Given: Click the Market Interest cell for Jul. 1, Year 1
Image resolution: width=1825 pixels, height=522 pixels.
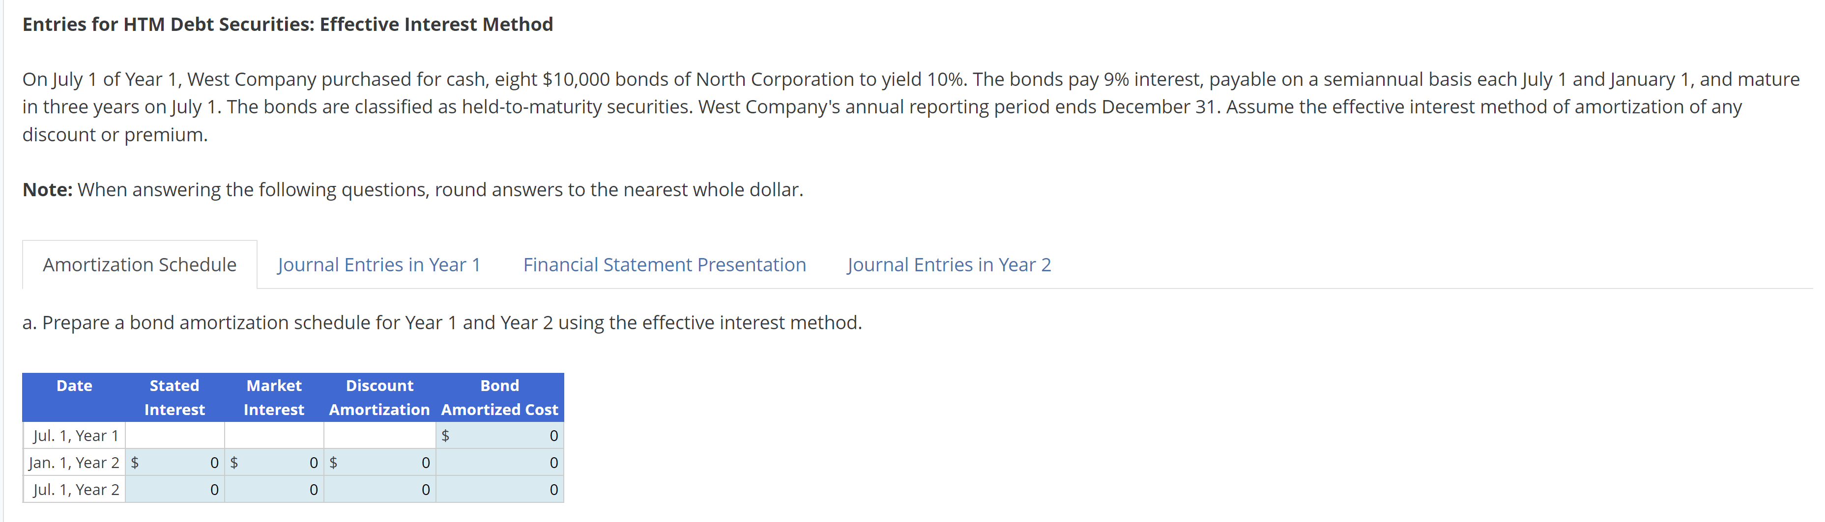Looking at the screenshot, I should pos(273,435).
